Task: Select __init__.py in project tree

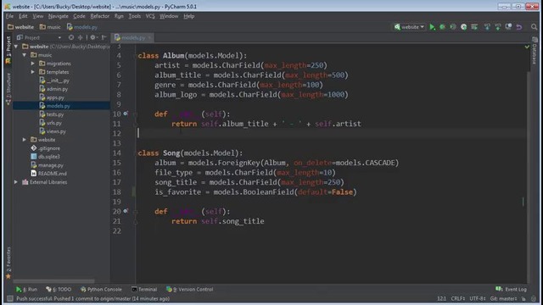Action: pyautogui.click(x=54, y=80)
